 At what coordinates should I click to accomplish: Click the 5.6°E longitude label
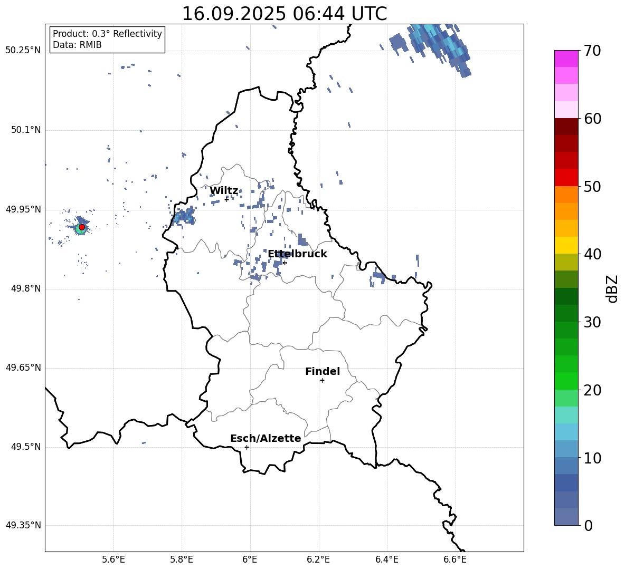pos(113,559)
